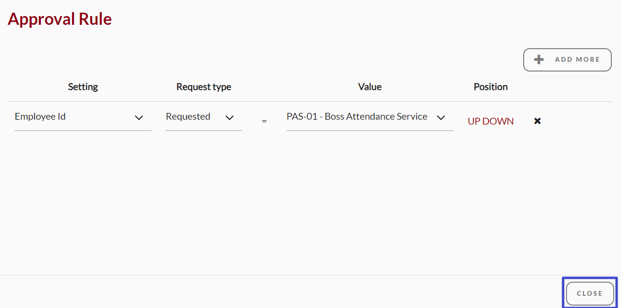Click the Request type column header

pos(203,87)
